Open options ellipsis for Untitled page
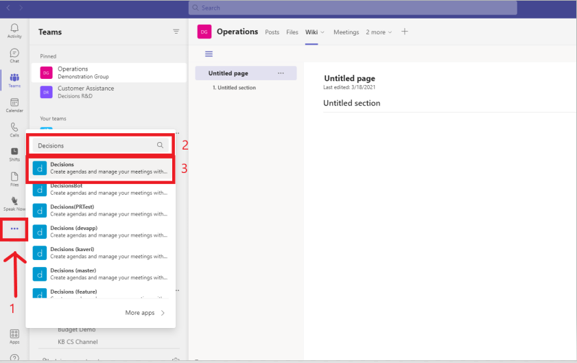The image size is (577, 363). [281, 73]
